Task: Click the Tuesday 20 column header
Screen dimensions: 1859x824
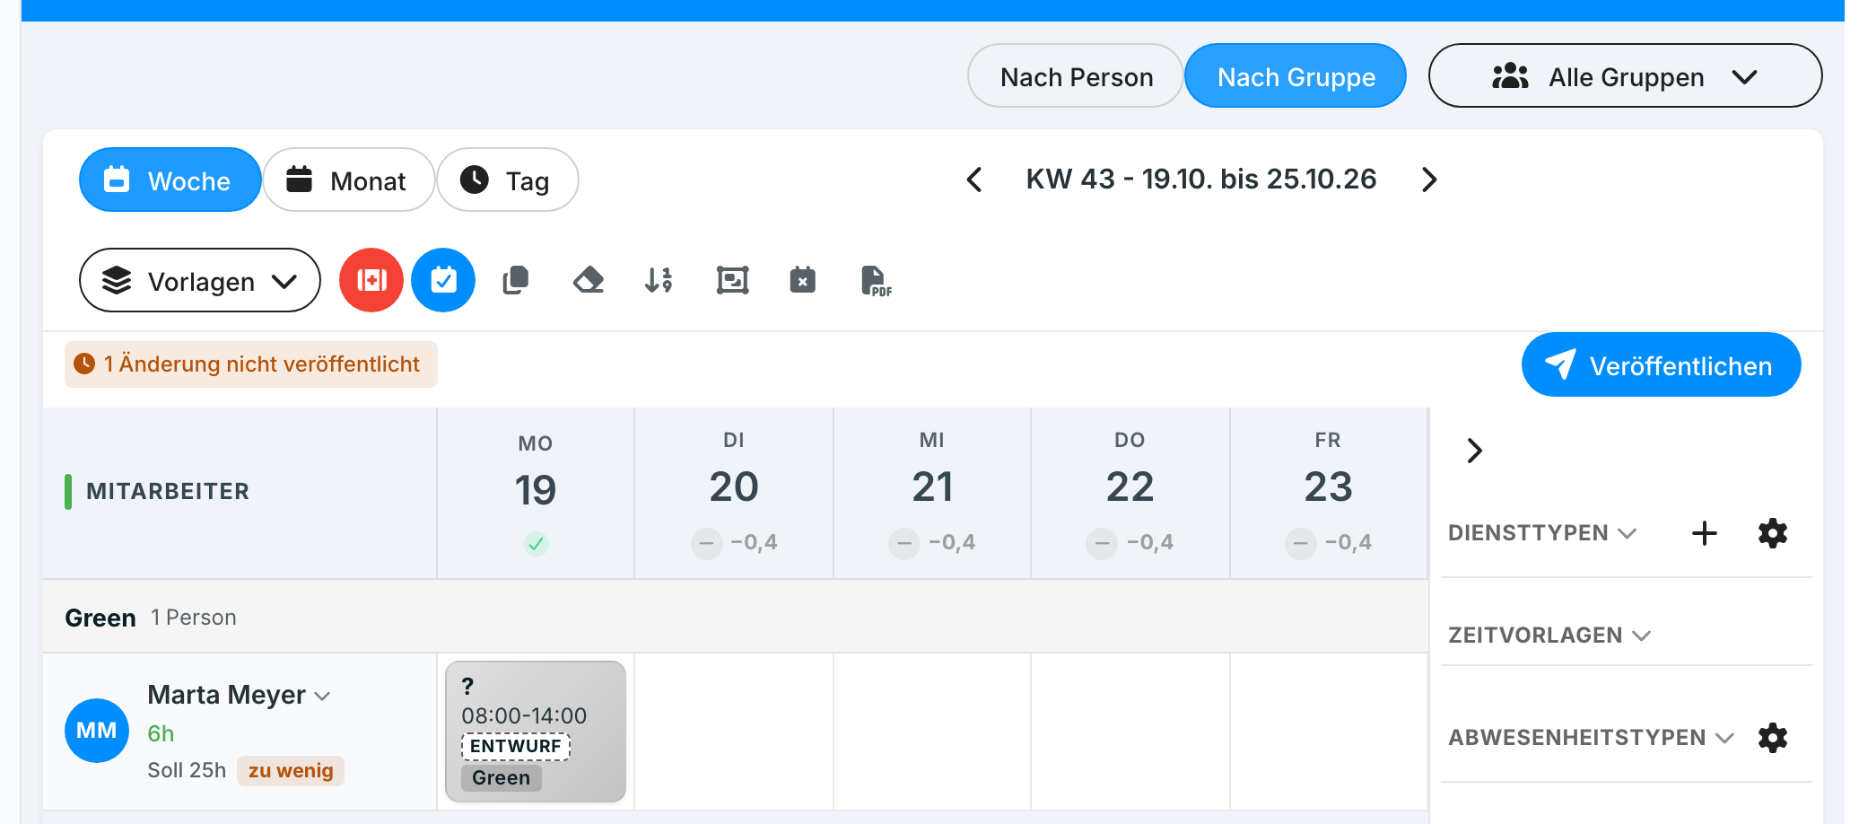Action: click(x=734, y=492)
